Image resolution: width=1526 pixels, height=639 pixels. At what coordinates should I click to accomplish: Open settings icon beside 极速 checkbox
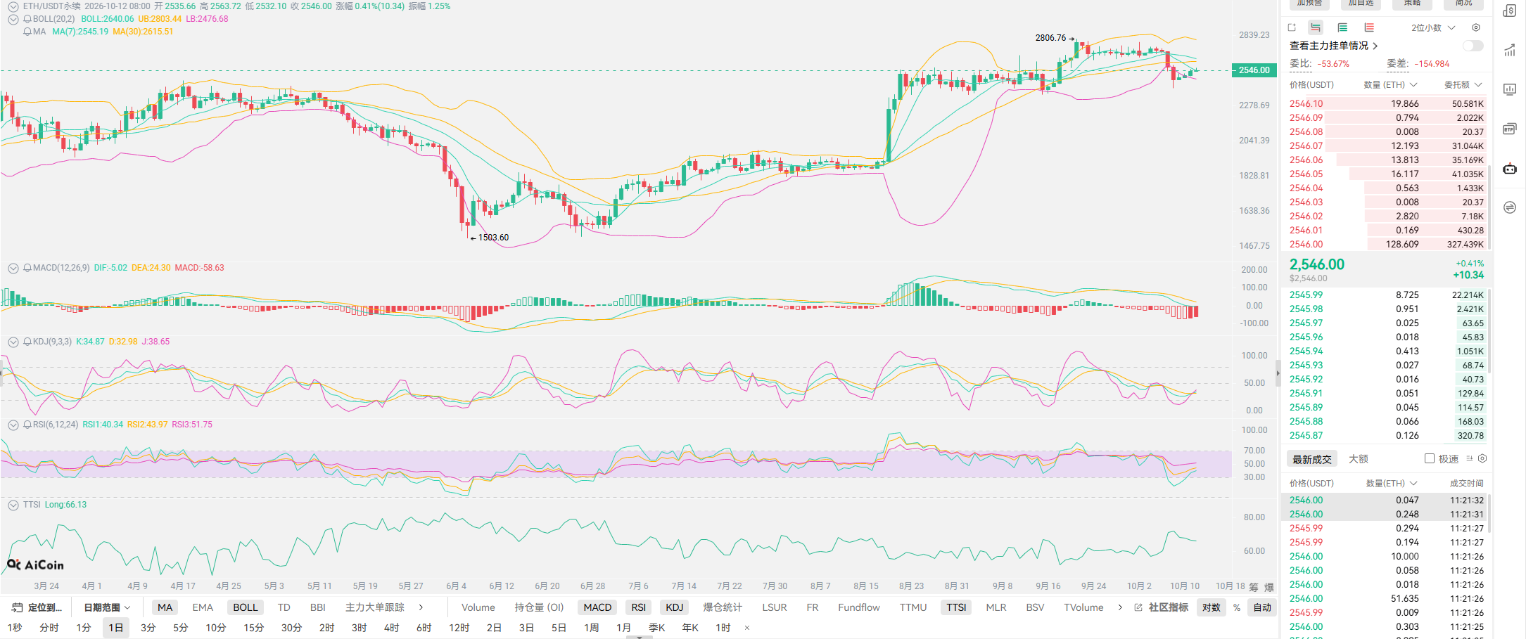coord(1482,458)
